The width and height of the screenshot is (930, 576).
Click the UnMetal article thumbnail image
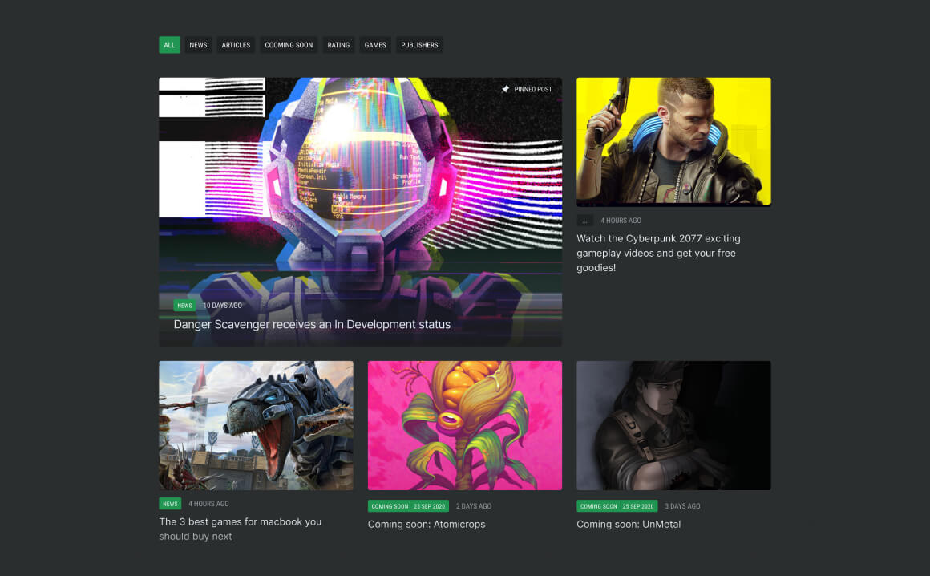[x=673, y=425]
